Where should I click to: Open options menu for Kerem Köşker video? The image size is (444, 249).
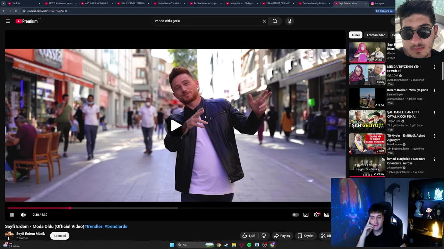pyautogui.click(x=435, y=90)
